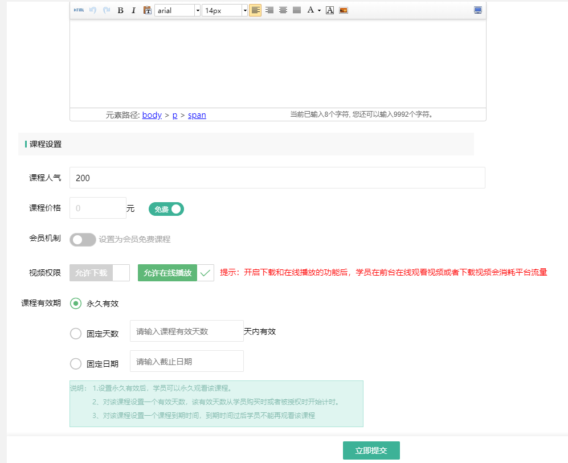568x463 pixels.
Task: Toggle the editor fullscreen mode icon
Action: pyautogui.click(x=477, y=10)
